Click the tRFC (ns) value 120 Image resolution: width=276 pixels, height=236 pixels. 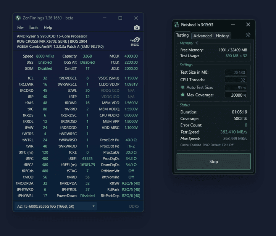[45, 152]
